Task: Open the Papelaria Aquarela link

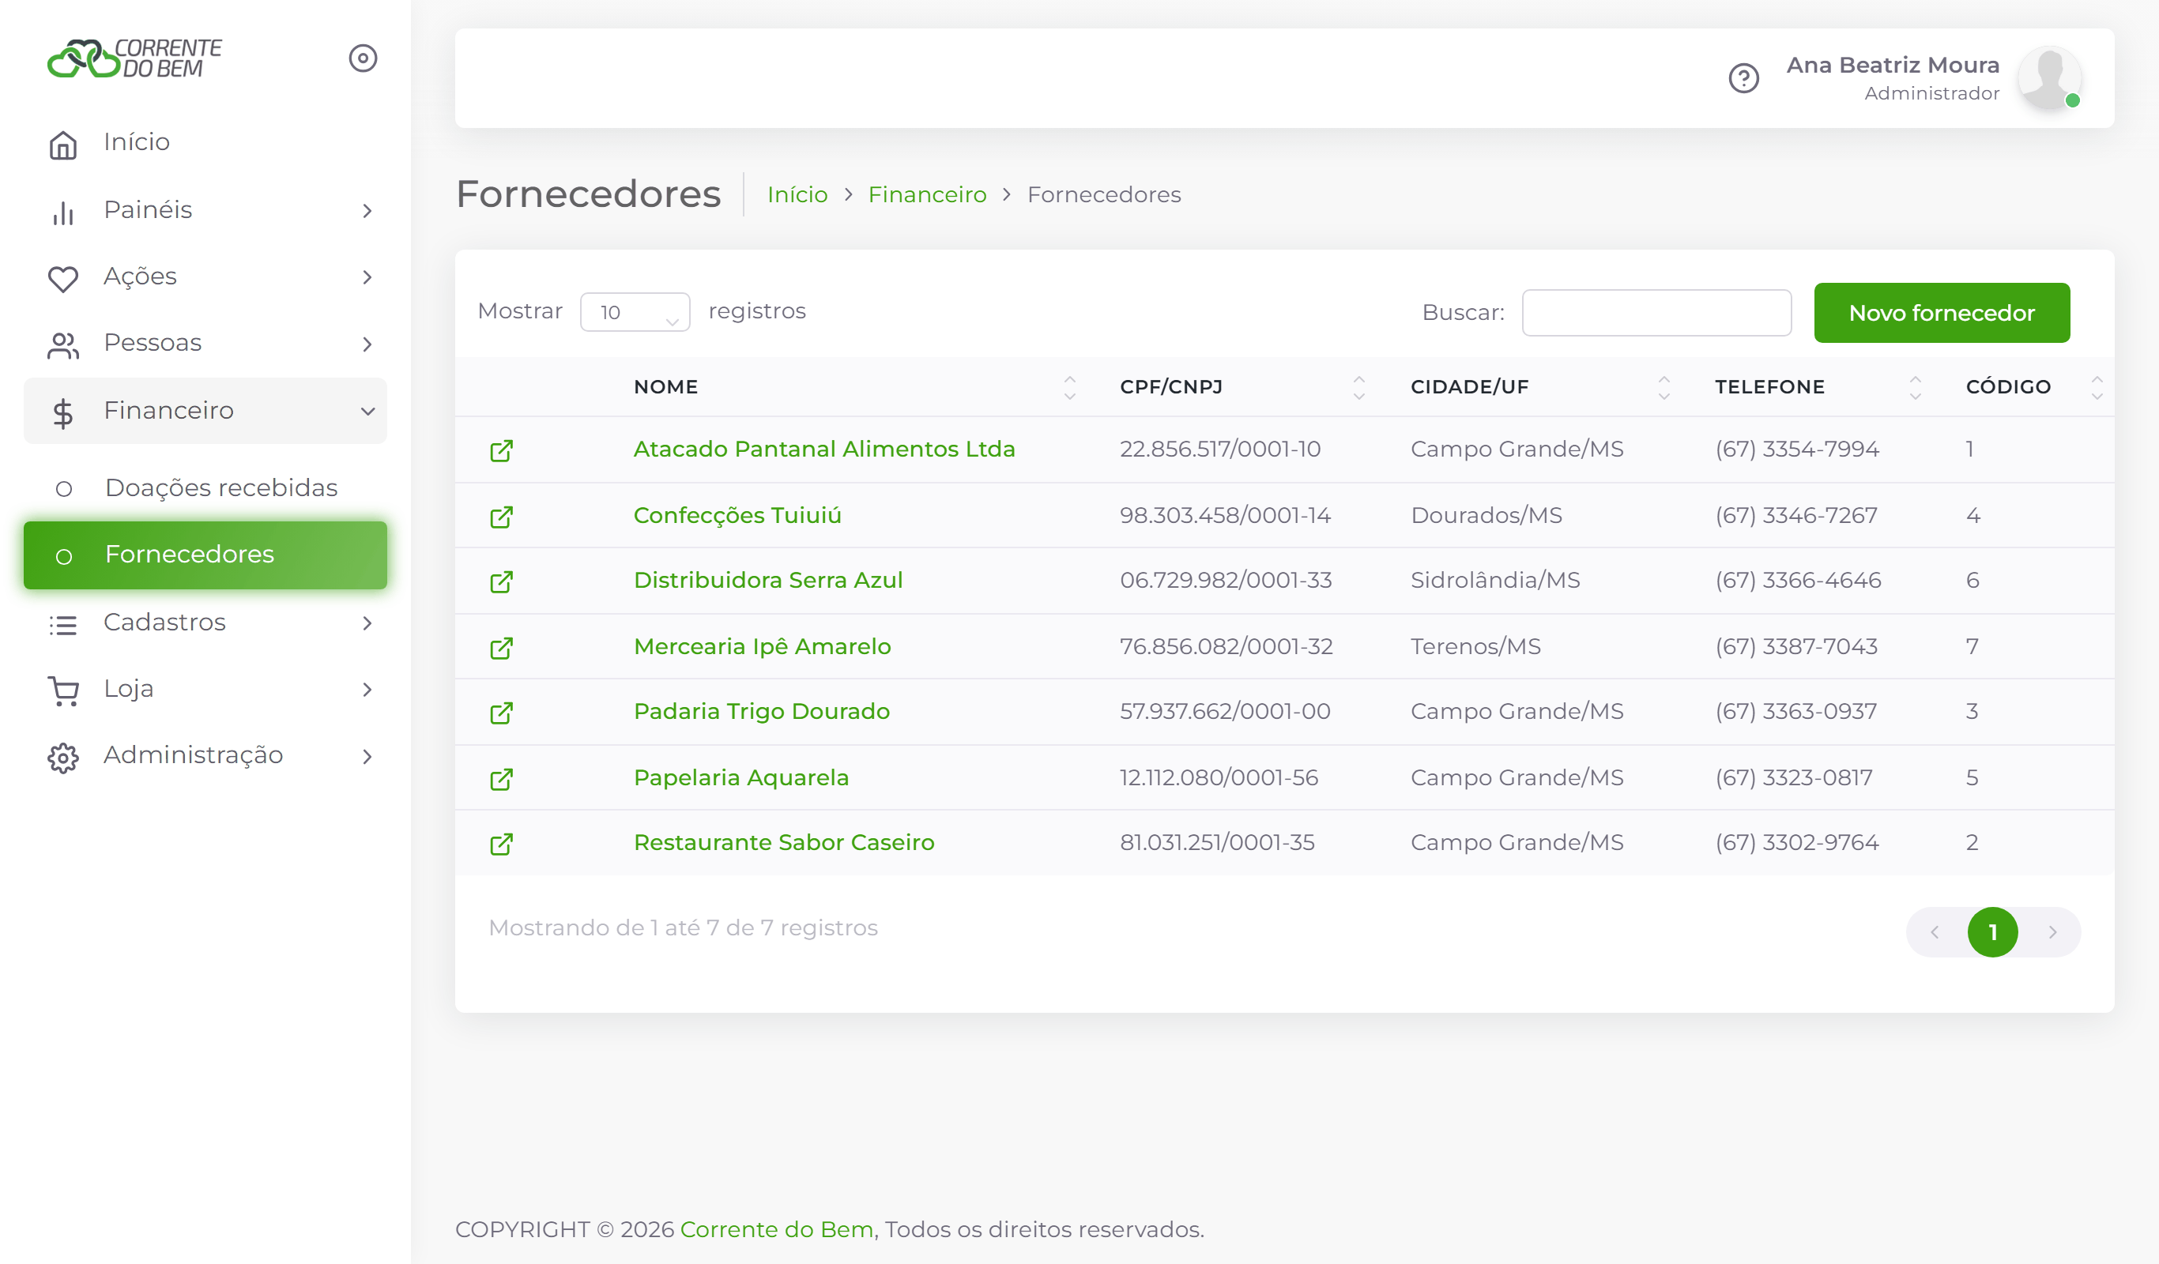Action: pos(741,777)
